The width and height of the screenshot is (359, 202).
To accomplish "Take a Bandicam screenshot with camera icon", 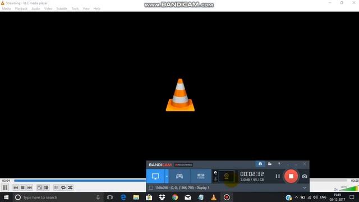I will [x=305, y=176].
